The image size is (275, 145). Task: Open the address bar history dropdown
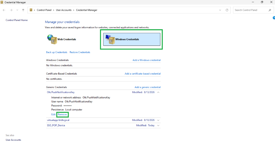point(220,10)
